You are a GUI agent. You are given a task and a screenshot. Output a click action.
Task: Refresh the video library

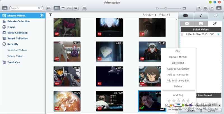coord(199,8)
